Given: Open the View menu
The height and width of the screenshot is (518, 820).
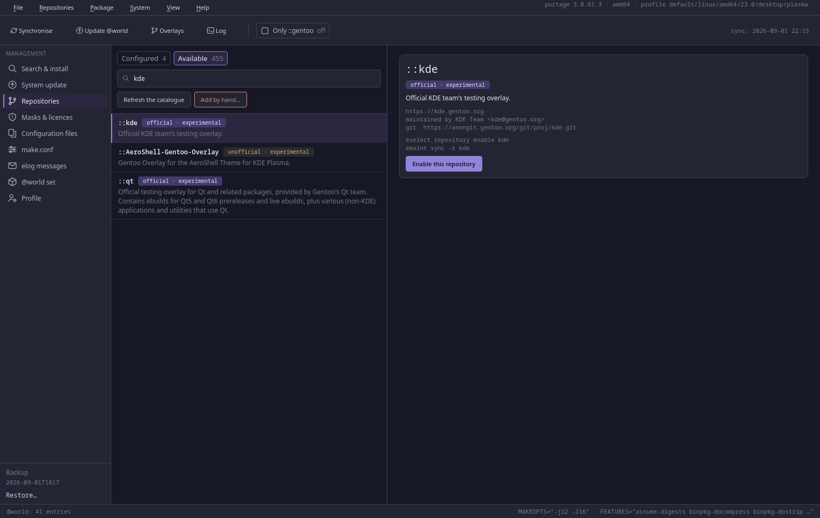Looking at the screenshot, I should (x=173, y=8).
